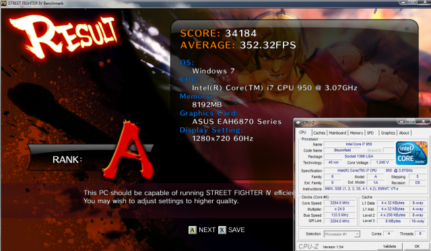The image size is (431, 251).
Task: Open the Graphics tab in CPU-Z
Action: (388, 133)
